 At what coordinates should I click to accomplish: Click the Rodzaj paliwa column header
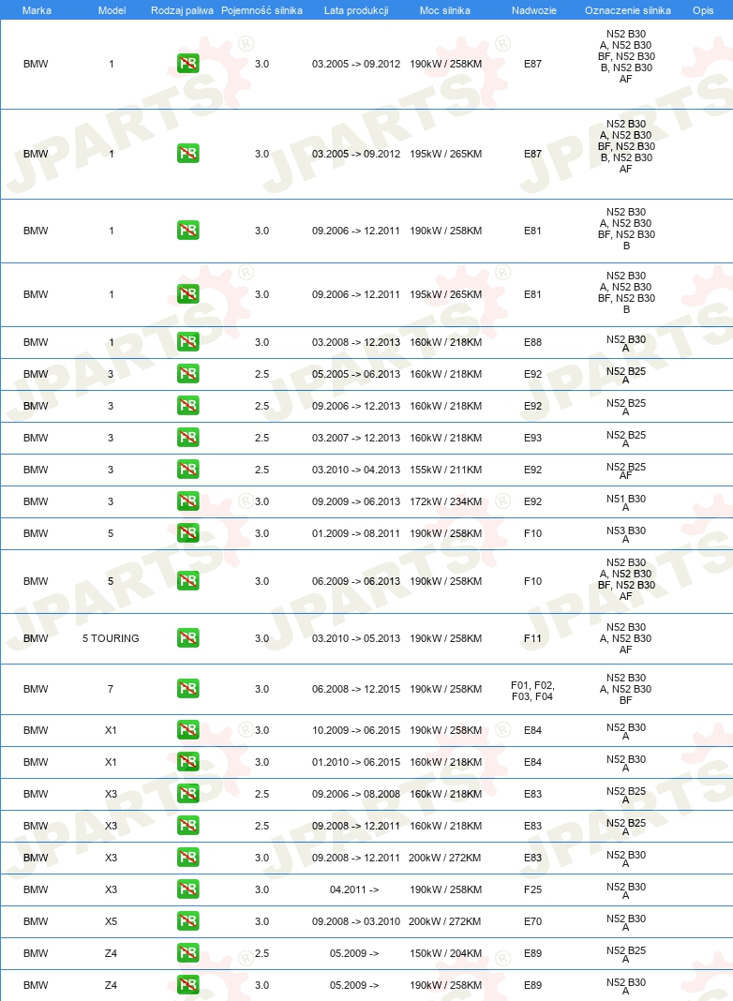182,10
